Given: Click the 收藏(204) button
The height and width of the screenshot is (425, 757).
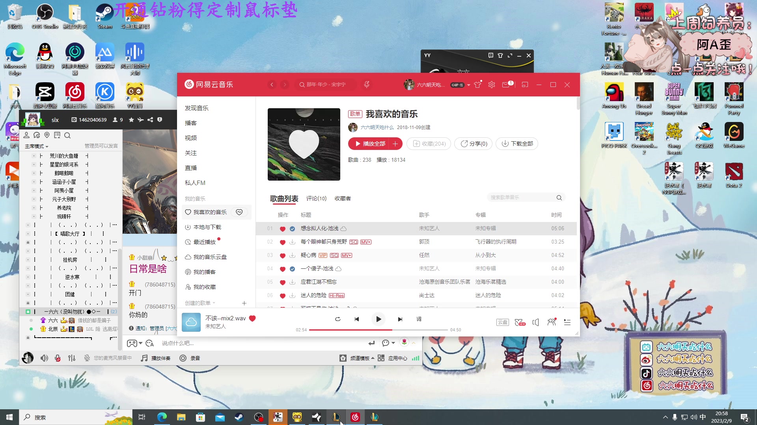Looking at the screenshot, I should (429, 144).
